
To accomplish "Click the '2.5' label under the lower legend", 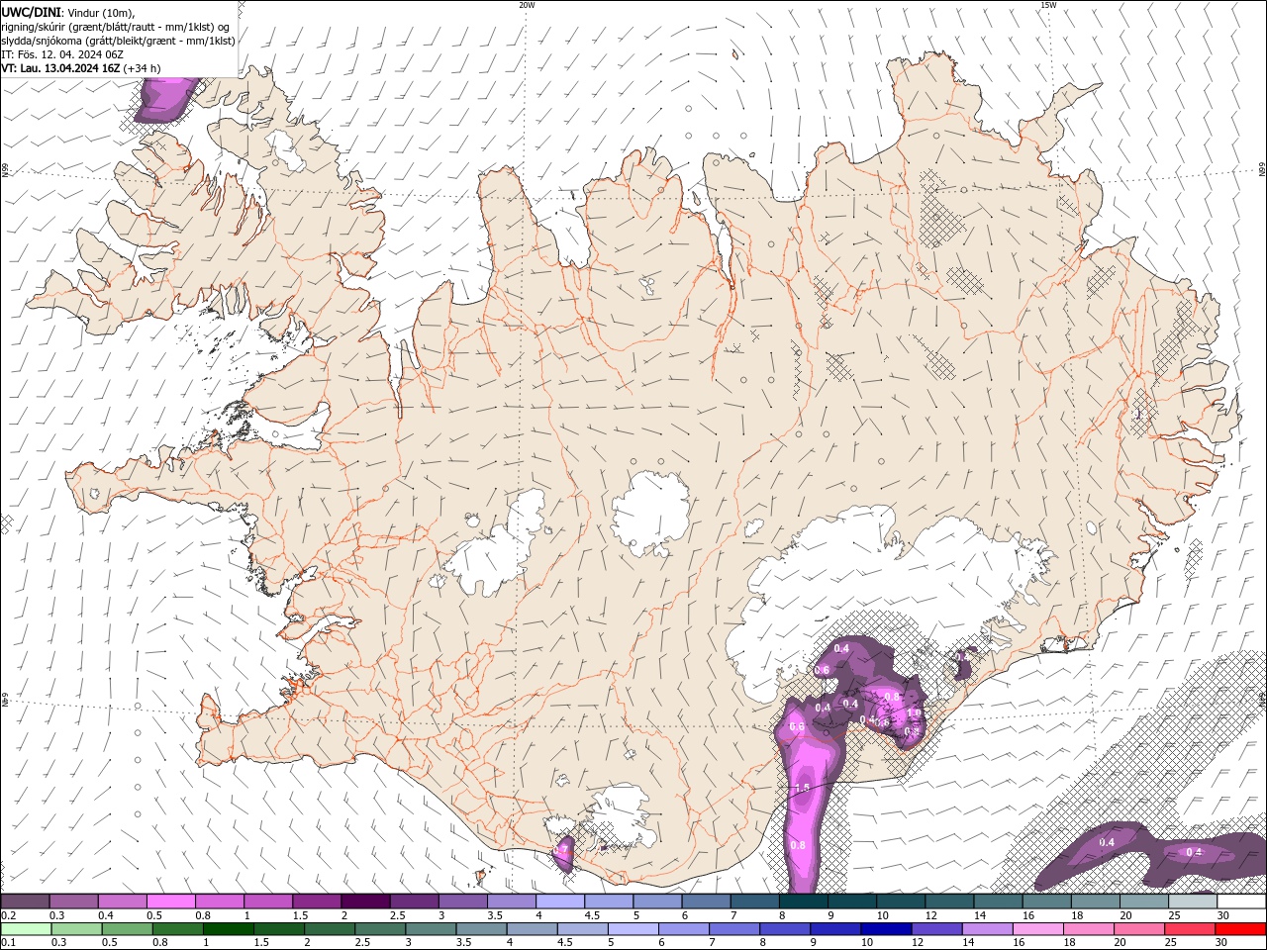I will (362, 942).
